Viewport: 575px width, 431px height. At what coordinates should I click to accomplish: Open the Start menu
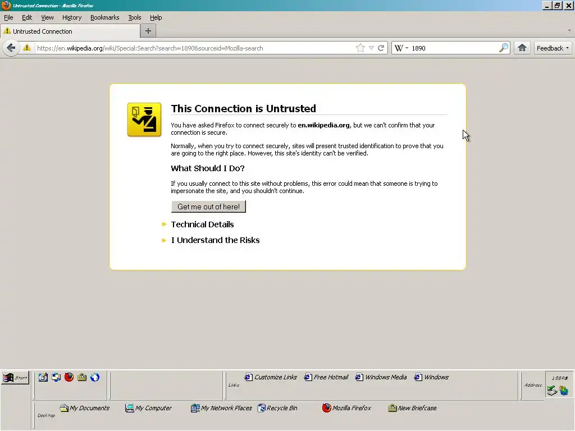pos(15,378)
